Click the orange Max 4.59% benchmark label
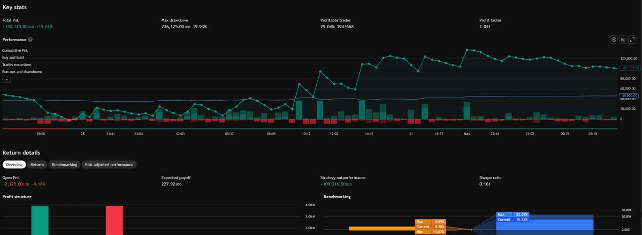Viewport: 642px width, 235px height. point(431,221)
